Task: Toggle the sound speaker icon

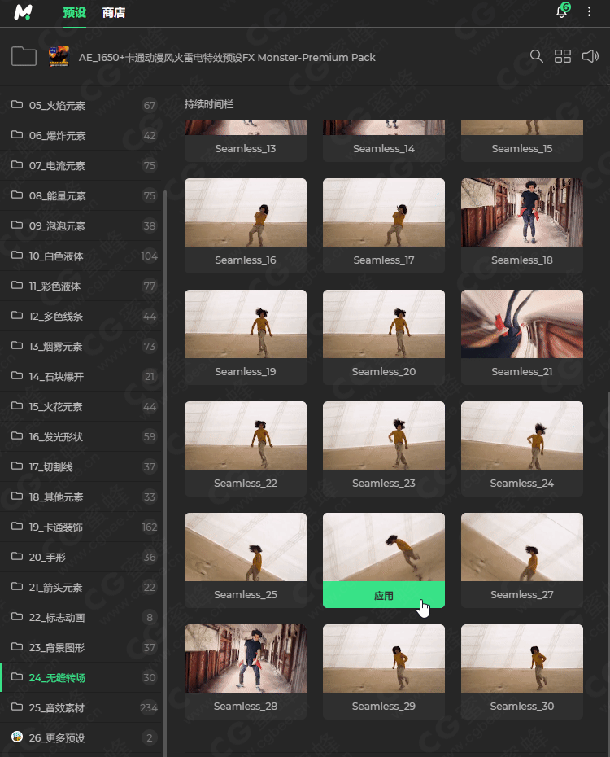Action: (x=590, y=56)
